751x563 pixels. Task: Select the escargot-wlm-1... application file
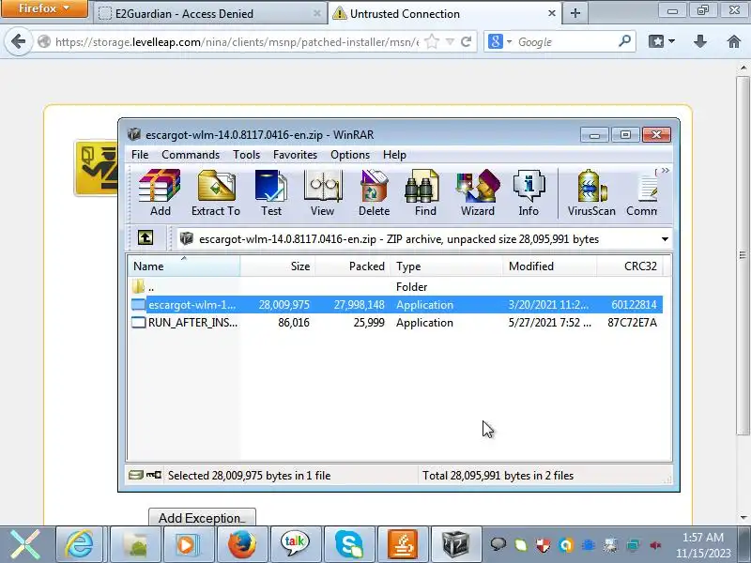[395, 304]
